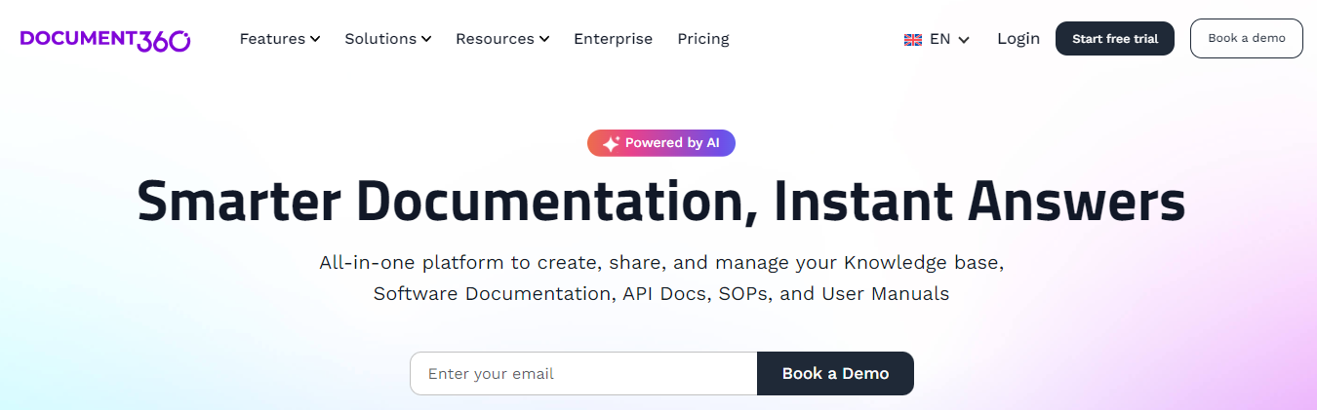Click the UK flag language icon
Image resolution: width=1317 pixels, height=410 pixels.
click(x=913, y=40)
